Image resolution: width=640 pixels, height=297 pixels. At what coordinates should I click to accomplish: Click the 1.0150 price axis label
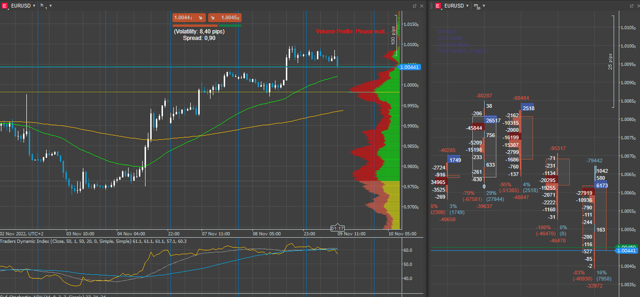click(x=411, y=24)
